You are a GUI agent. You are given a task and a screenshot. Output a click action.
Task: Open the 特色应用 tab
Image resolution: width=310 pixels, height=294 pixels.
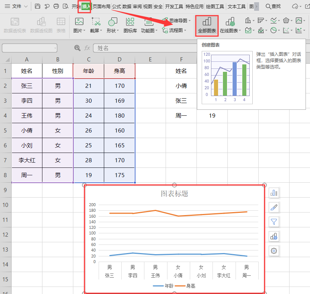point(195,7)
